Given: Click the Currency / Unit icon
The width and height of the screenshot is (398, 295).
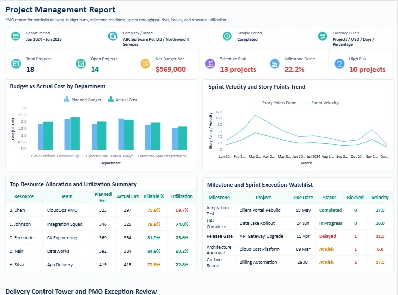Looking at the screenshot, I should click(x=322, y=36).
